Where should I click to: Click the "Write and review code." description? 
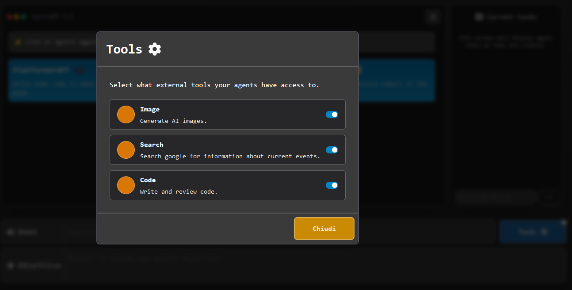179,191
